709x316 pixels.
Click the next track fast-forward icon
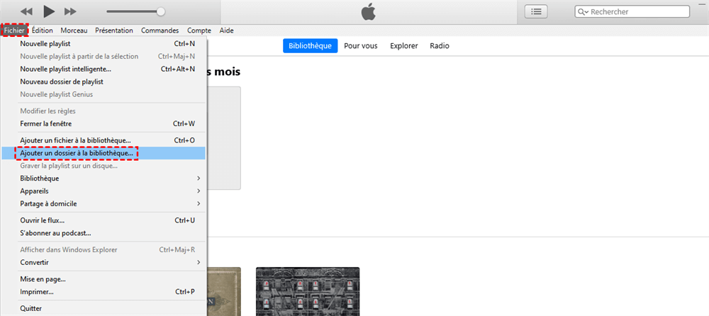tap(70, 11)
